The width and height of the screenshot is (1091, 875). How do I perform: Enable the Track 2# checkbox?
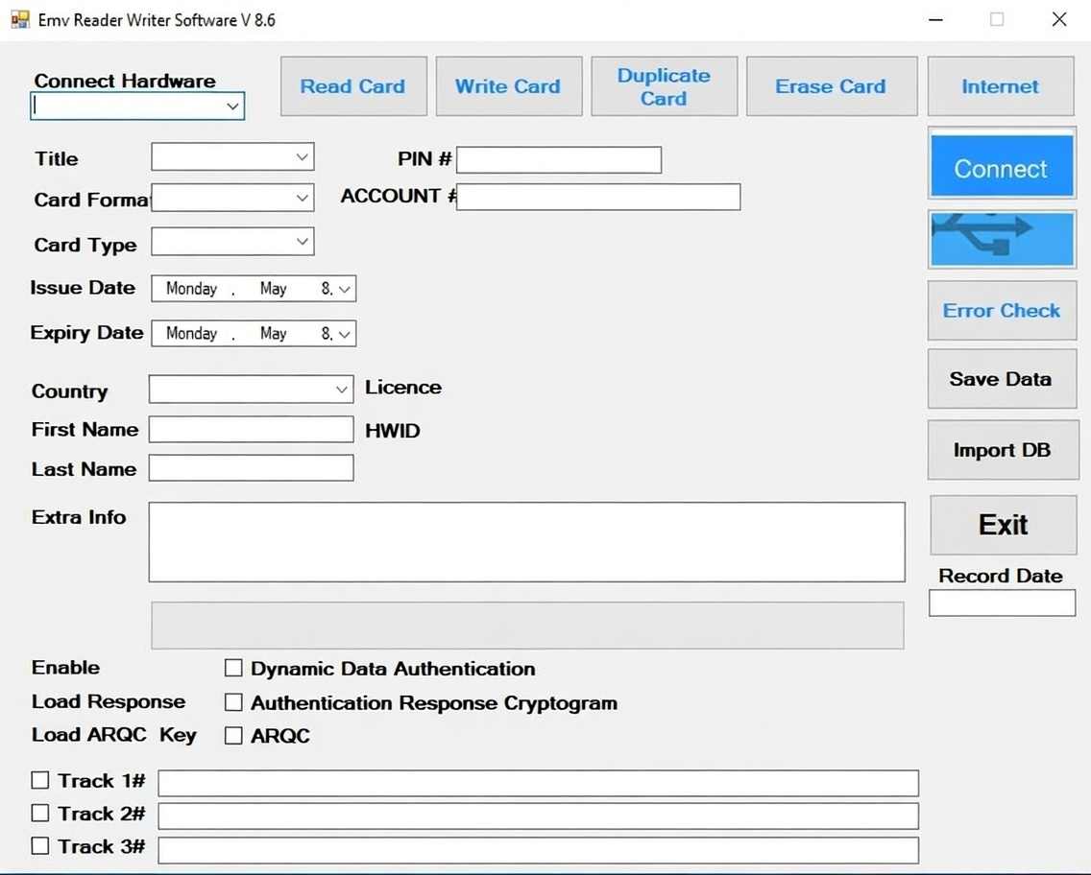click(x=40, y=814)
